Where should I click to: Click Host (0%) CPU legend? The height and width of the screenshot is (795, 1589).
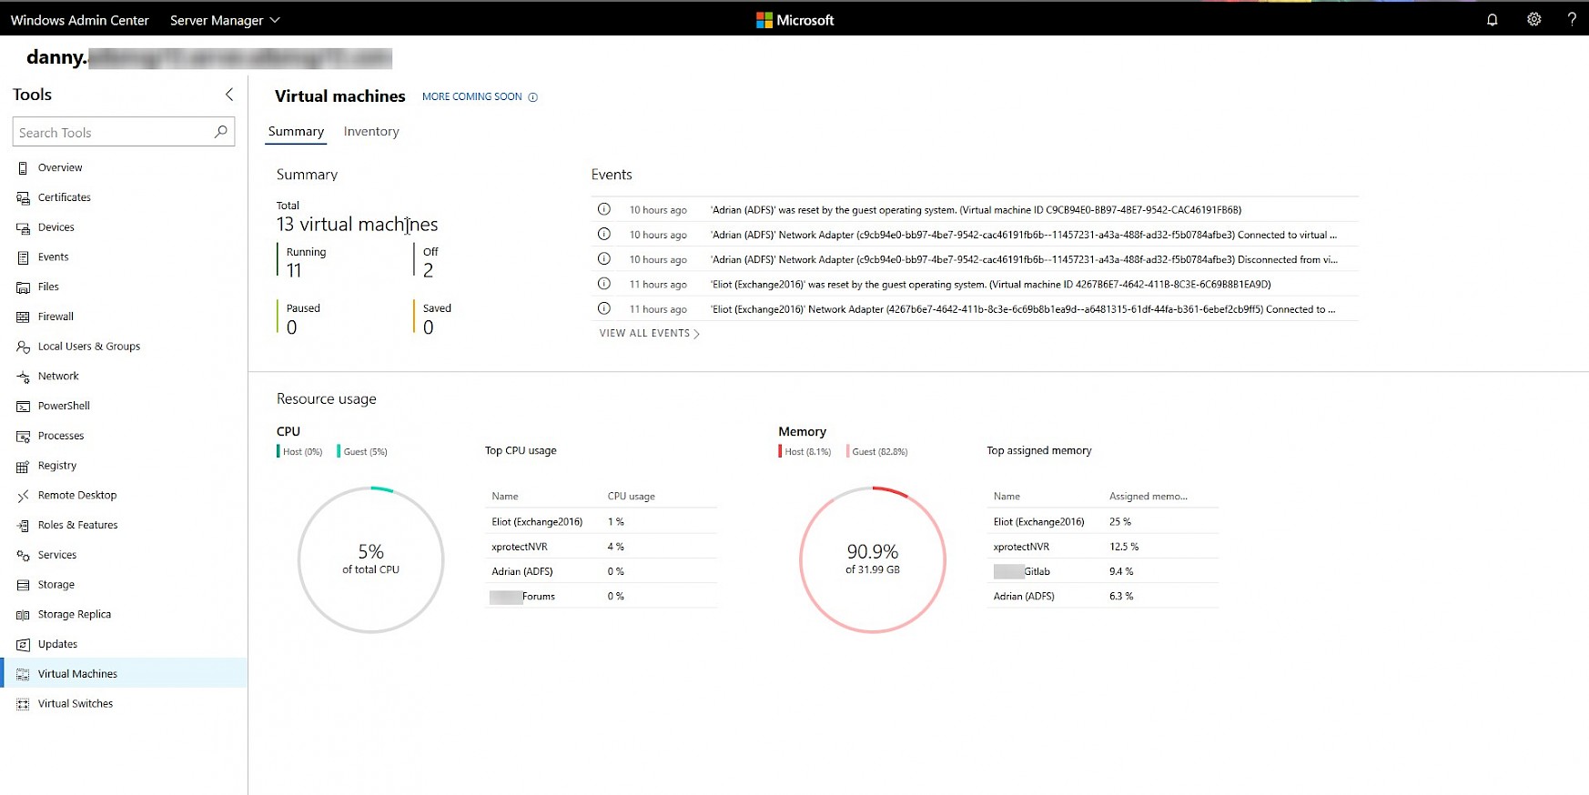(300, 451)
